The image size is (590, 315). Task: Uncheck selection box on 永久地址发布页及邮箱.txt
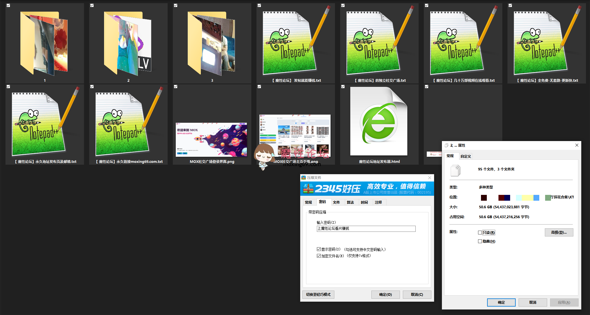click(8, 87)
